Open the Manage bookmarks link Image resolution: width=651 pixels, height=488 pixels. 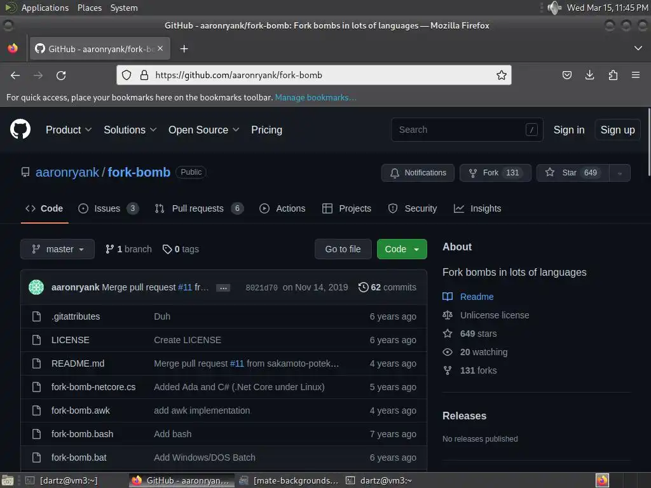[x=315, y=97]
